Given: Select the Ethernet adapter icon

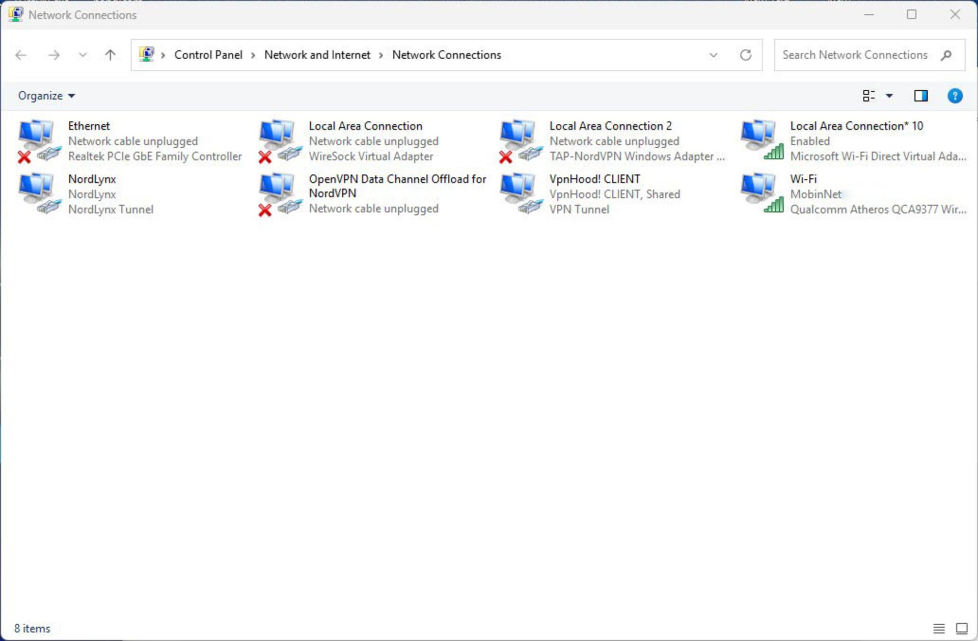Looking at the screenshot, I should 39,141.
